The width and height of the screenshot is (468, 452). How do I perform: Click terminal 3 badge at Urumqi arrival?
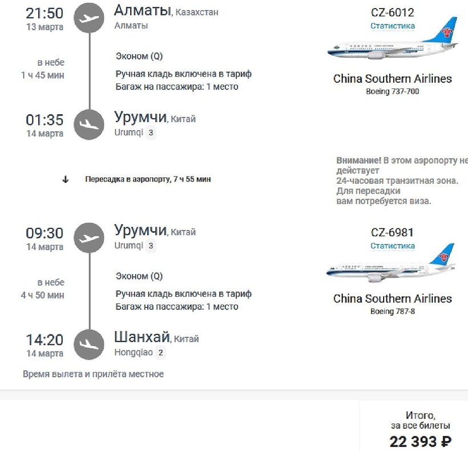point(150,133)
